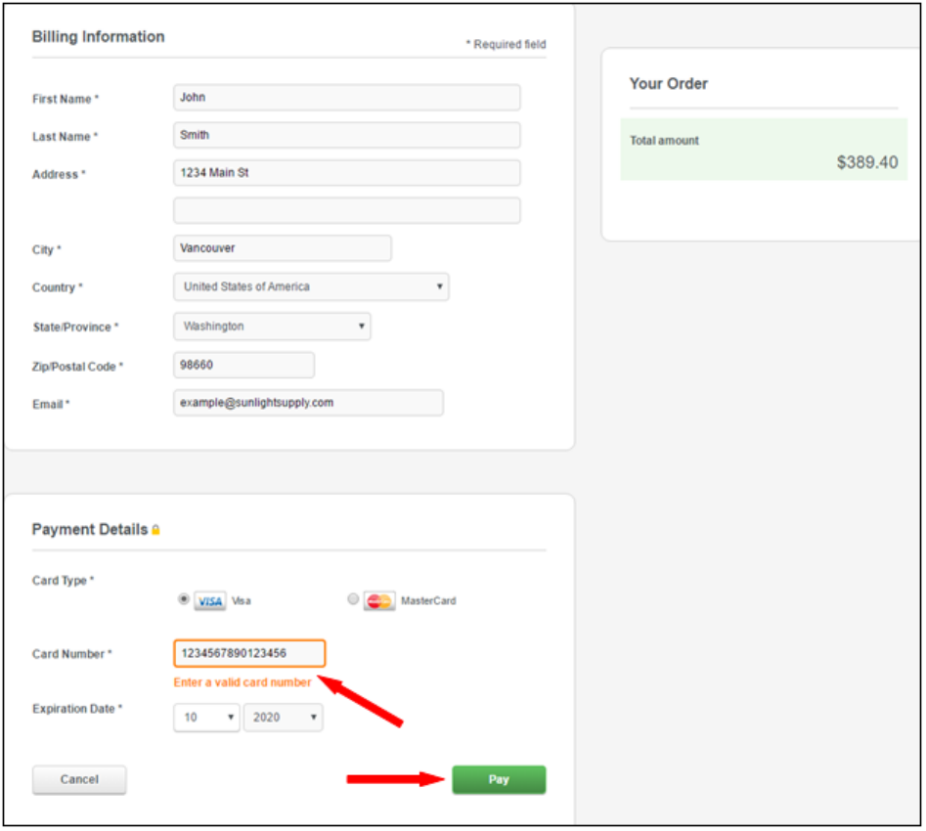This screenshot has height=831, width=926.
Task: Select the Visa radio button
Action: (183, 599)
